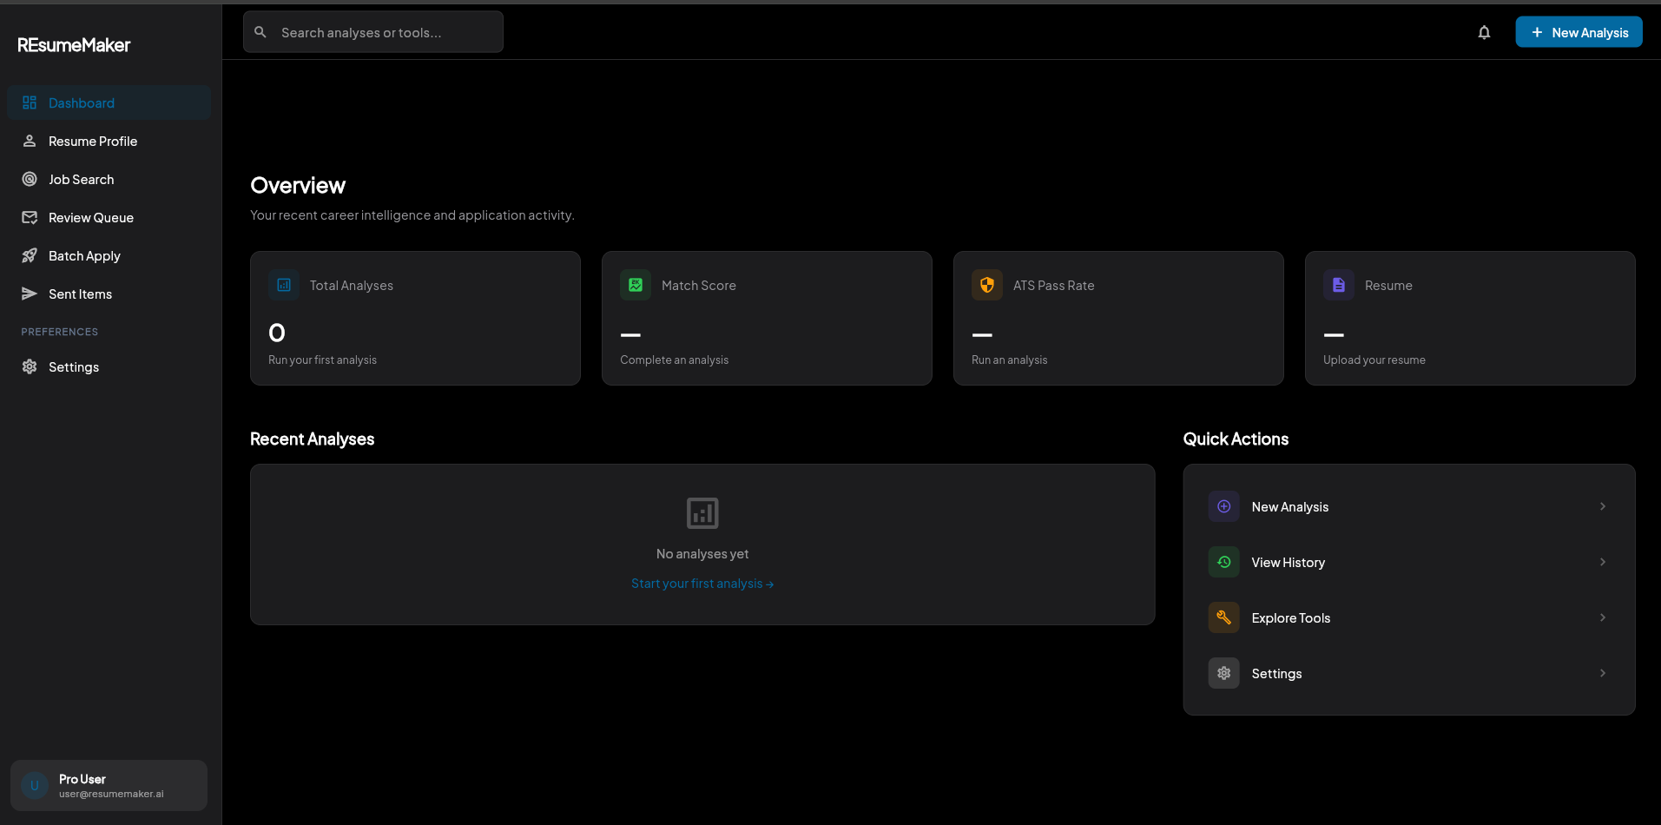Follow the Start your first analysis link
Viewport: 1661px width, 825px height.
click(702, 584)
